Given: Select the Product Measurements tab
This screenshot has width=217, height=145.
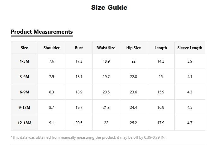Looking at the screenshot, I should coord(42,32).
